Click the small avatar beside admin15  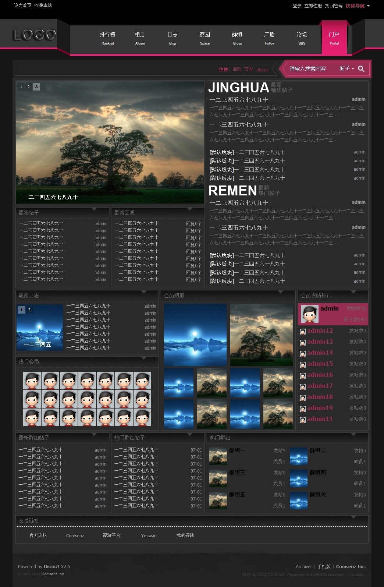pos(303,365)
